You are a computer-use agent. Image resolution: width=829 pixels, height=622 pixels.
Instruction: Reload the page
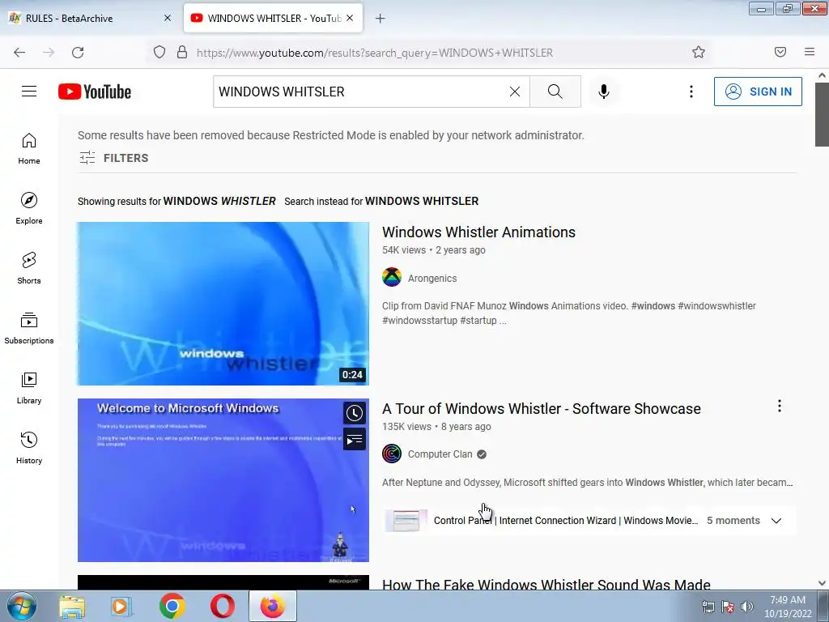(78, 53)
